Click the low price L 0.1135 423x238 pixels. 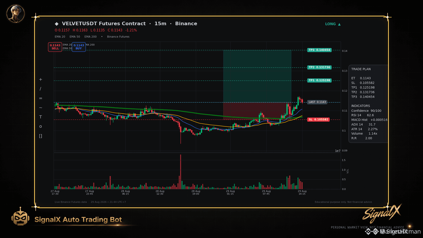(x=98, y=30)
